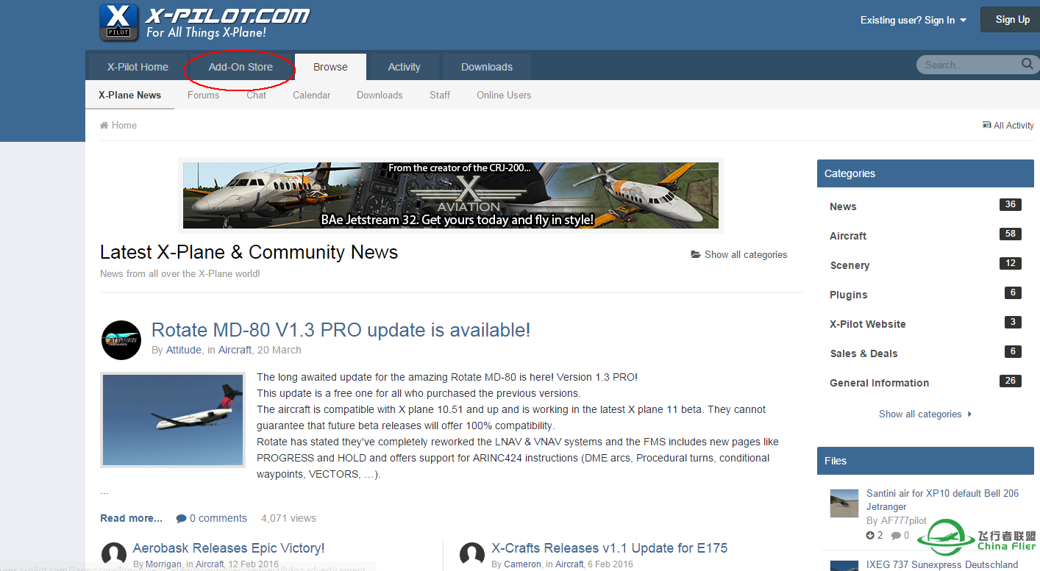
Task: Click the All Activity feed icon
Action: click(986, 126)
